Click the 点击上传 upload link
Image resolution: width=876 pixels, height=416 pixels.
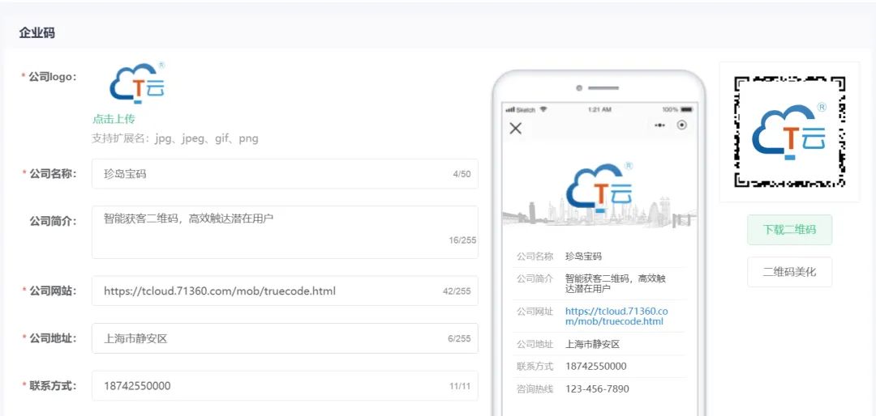(x=114, y=119)
